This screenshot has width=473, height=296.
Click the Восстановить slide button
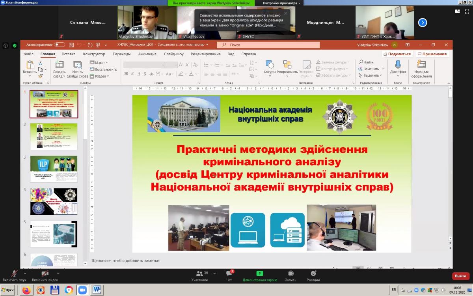click(x=103, y=69)
